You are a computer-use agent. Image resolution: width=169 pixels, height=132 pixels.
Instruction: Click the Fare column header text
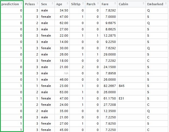105,4
